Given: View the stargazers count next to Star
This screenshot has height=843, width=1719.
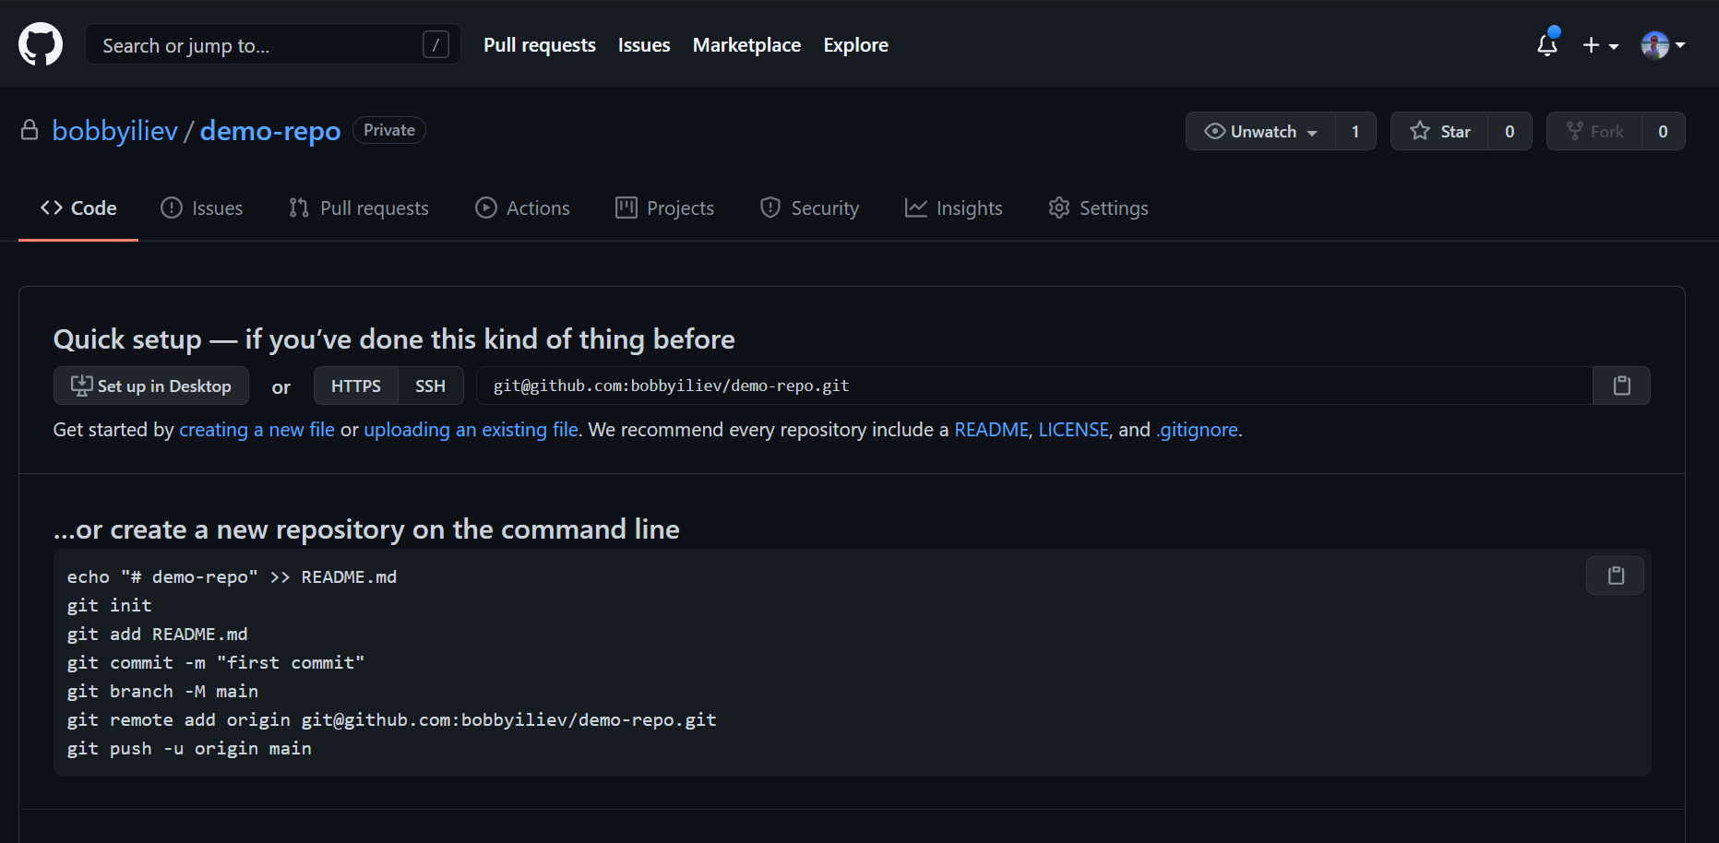Looking at the screenshot, I should [x=1510, y=131].
